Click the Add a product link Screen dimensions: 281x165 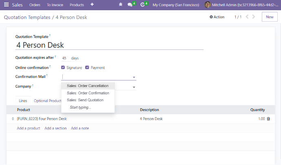pyautogui.click(x=29, y=128)
